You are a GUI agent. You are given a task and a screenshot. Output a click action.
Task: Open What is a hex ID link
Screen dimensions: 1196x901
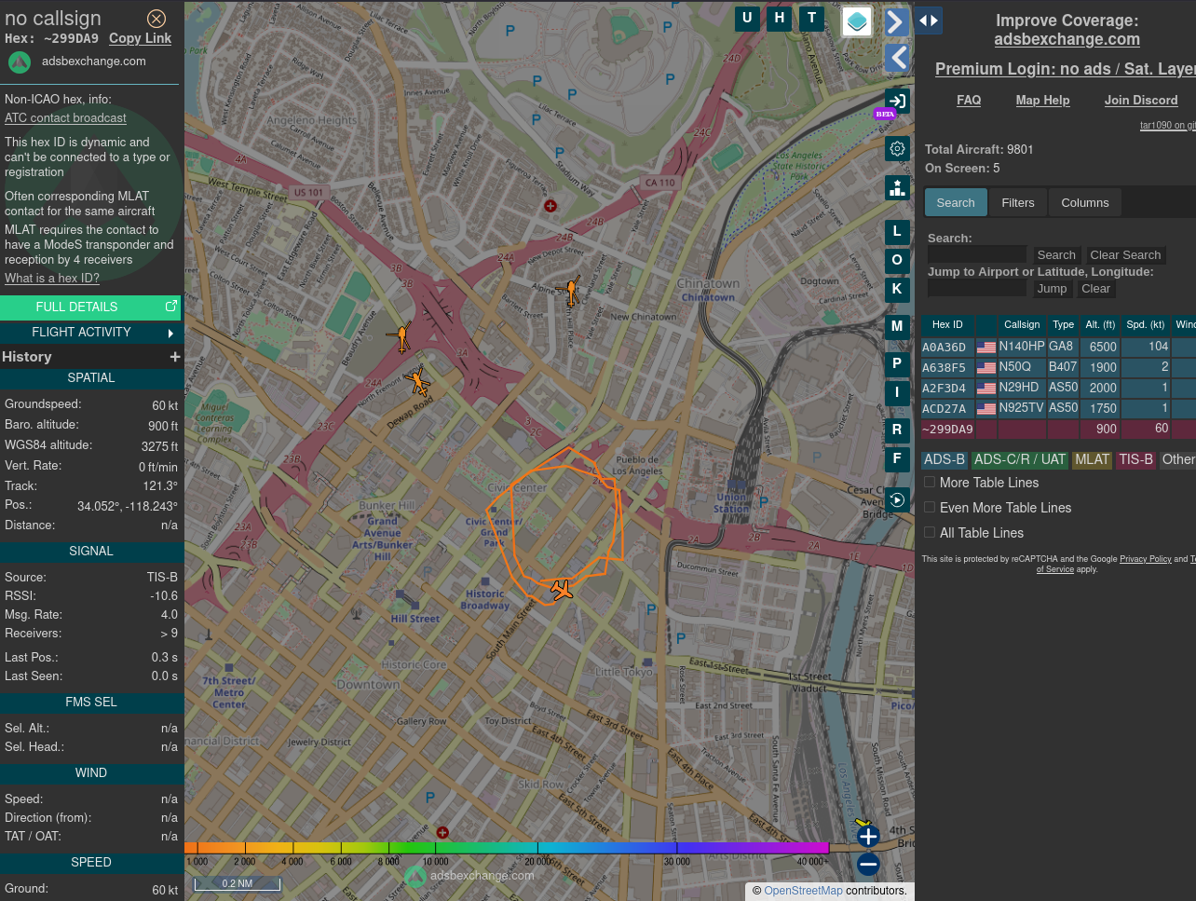[52, 279]
